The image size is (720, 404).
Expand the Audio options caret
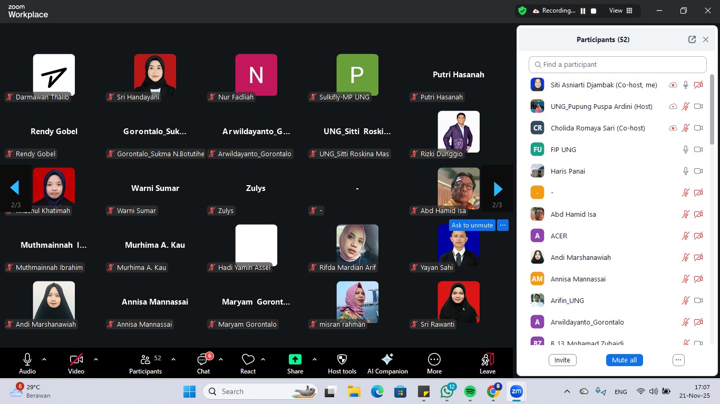point(44,359)
